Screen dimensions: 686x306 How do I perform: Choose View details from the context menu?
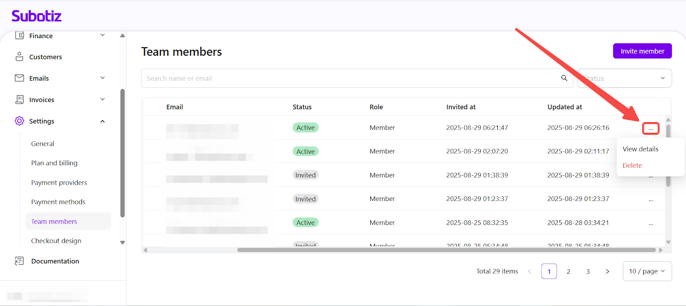click(640, 149)
